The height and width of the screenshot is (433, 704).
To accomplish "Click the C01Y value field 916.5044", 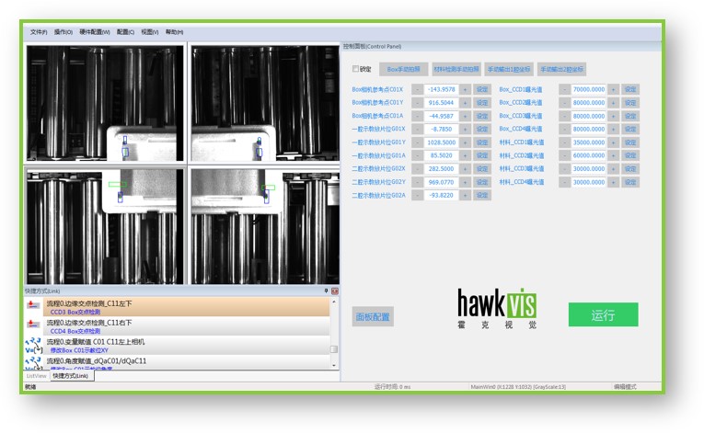I will point(442,103).
